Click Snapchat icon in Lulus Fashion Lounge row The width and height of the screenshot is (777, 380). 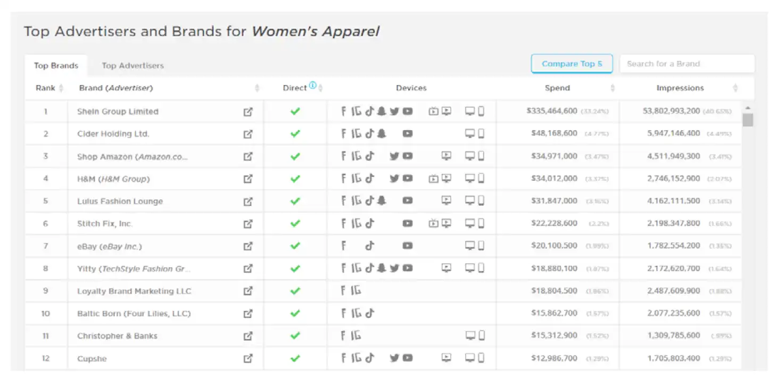(x=382, y=201)
